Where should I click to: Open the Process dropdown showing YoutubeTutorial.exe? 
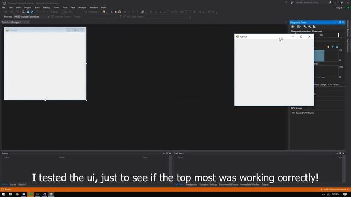31,16
